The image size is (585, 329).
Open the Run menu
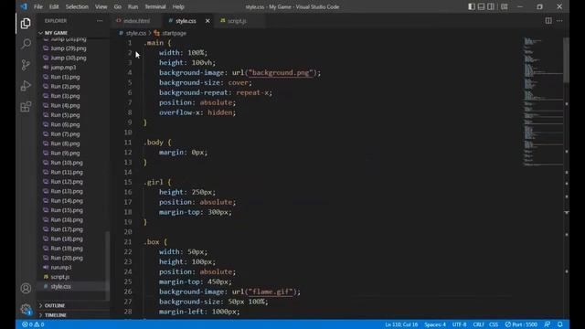click(133, 6)
